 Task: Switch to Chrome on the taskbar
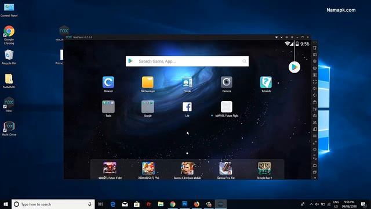point(173,204)
